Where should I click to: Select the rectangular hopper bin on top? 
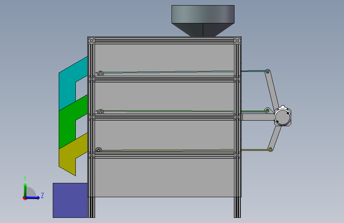click(203, 14)
